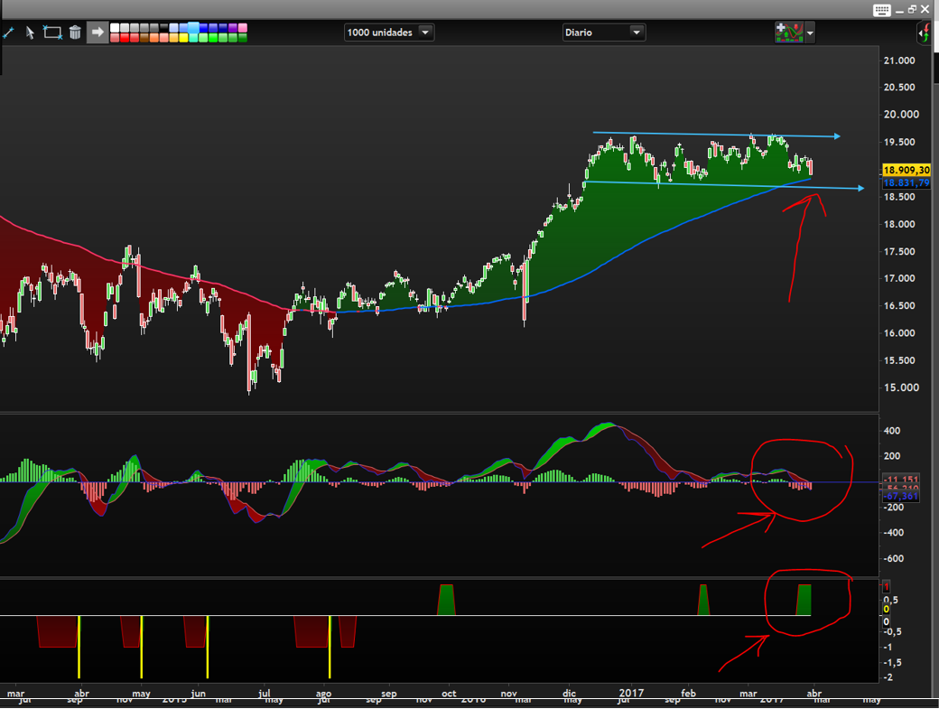Click the lower cyan channel line arrowhead

(860, 188)
